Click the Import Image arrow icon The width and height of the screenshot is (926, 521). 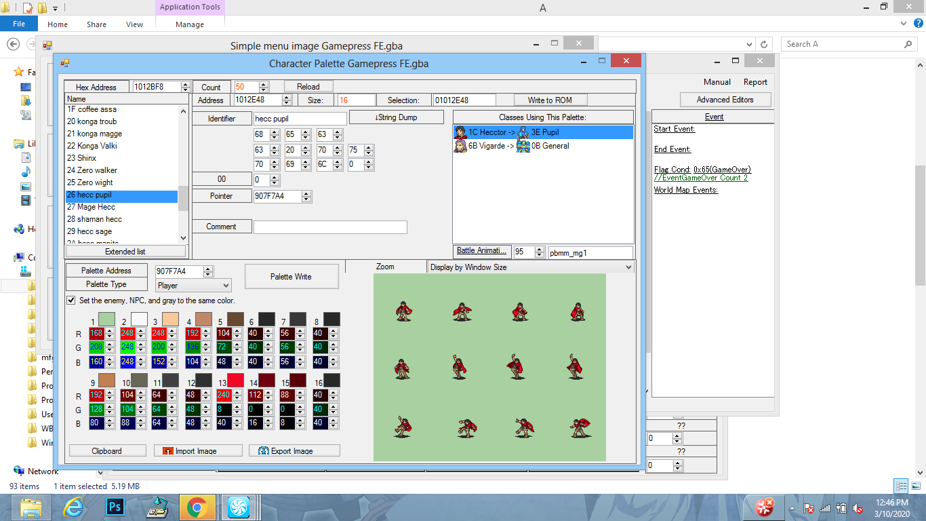[167, 451]
